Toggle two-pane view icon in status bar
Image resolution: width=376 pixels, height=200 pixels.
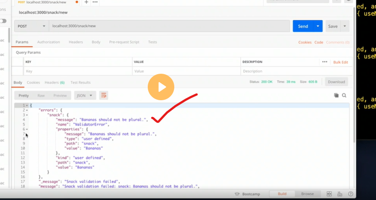[329, 194]
